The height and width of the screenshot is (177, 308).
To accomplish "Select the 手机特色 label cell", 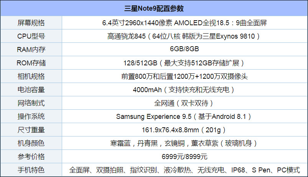I will (31, 170).
